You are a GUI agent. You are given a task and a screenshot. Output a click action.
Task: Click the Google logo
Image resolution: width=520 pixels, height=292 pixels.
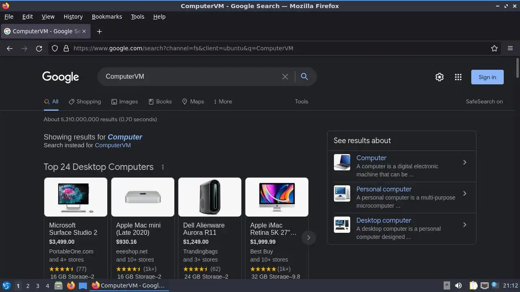pos(61,77)
